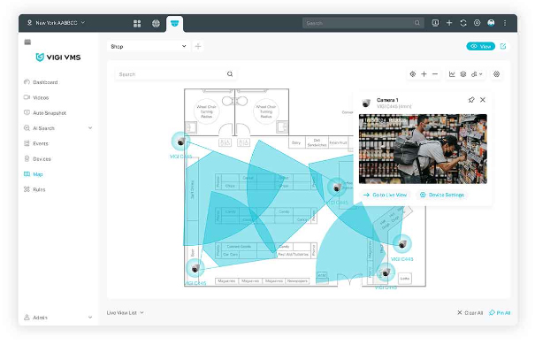Toggle the map layers icon

coord(463,74)
